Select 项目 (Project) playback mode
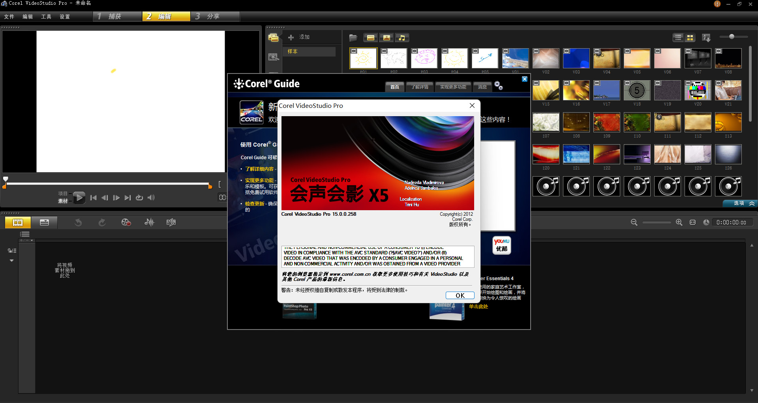 point(63,194)
